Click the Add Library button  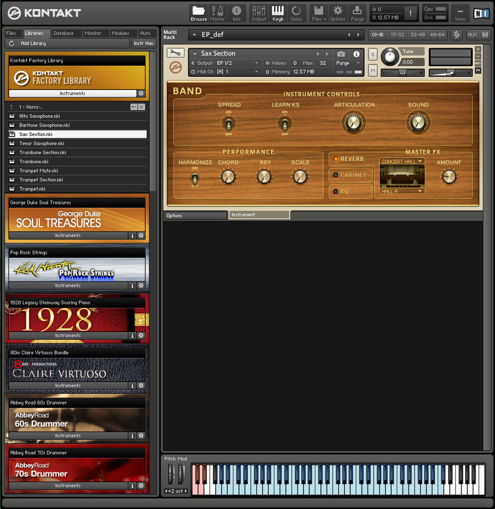coord(68,43)
